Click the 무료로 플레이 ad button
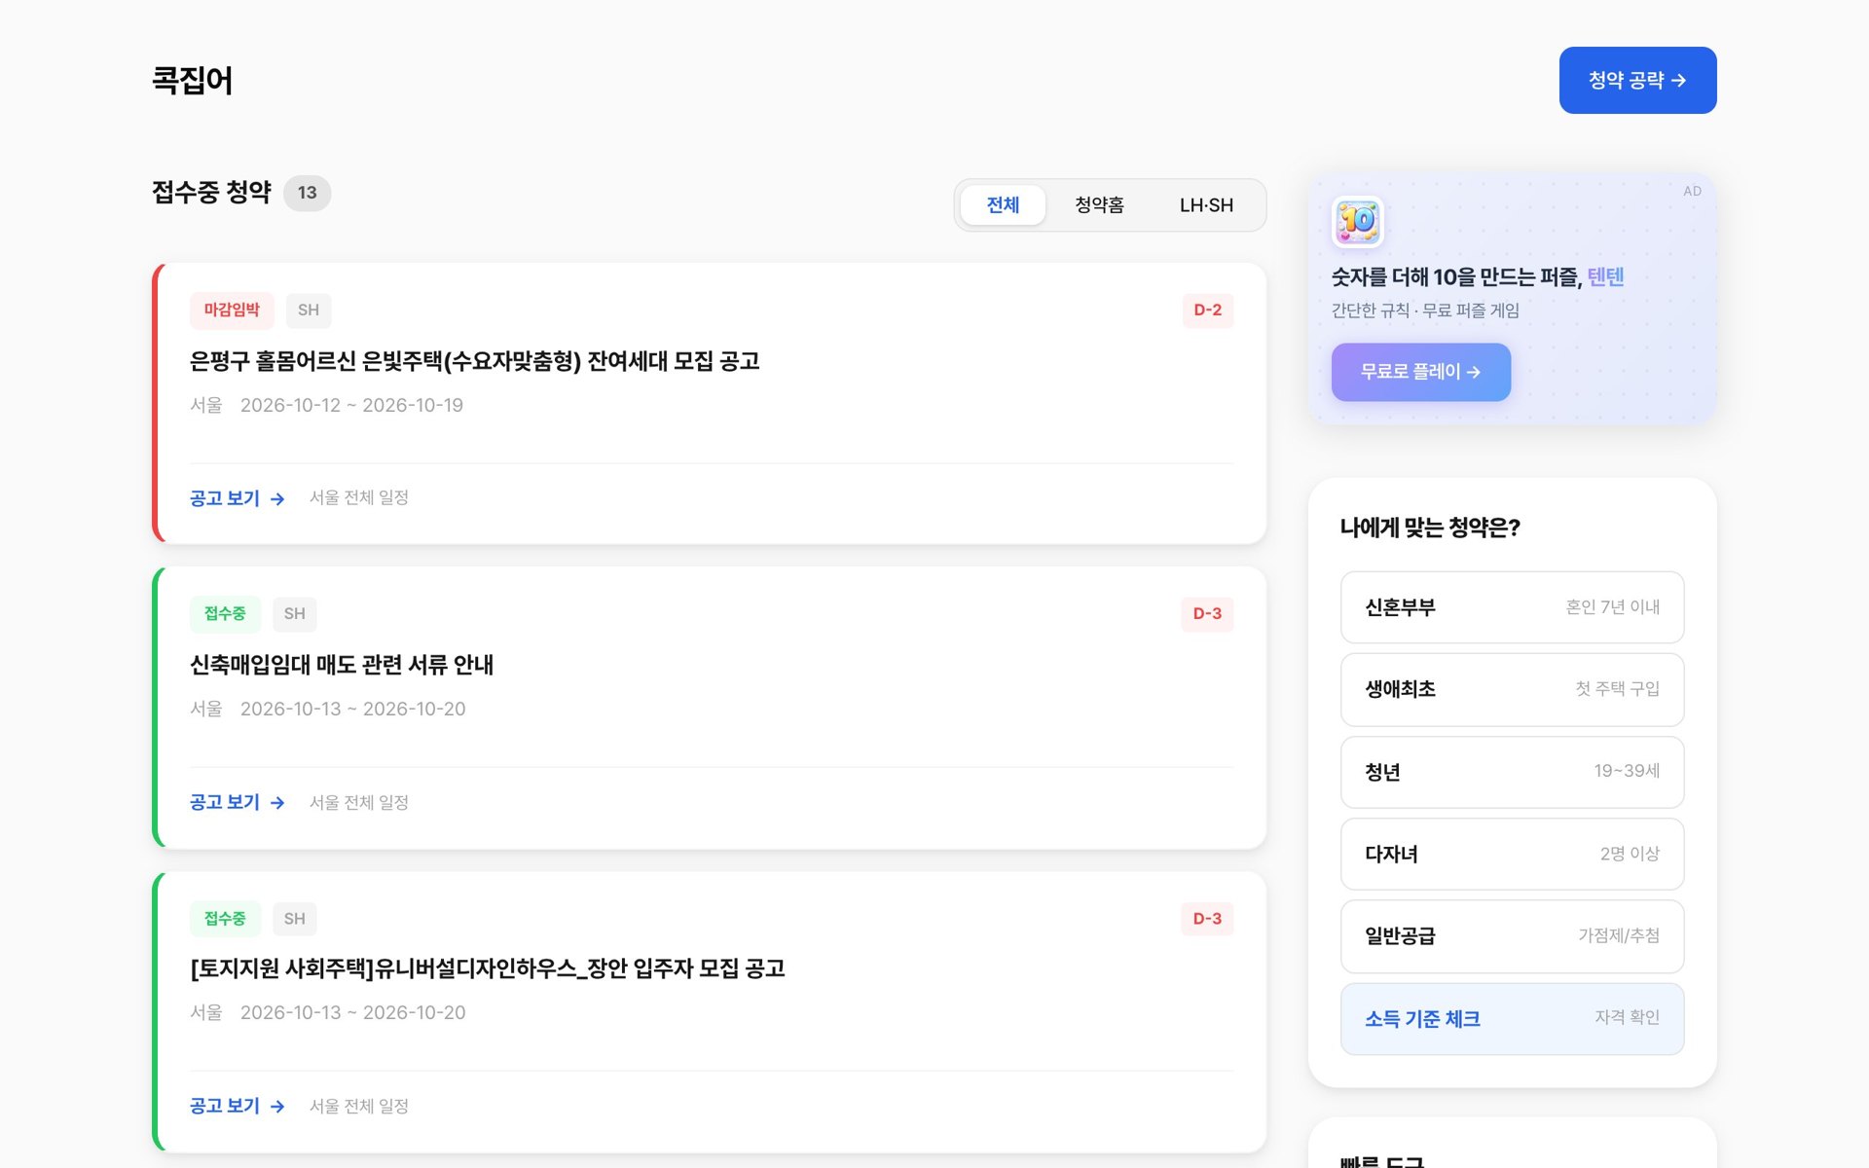Viewport: 1869px width, 1168px height. click(1420, 372)
